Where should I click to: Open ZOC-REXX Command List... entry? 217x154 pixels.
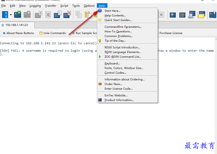127,57
